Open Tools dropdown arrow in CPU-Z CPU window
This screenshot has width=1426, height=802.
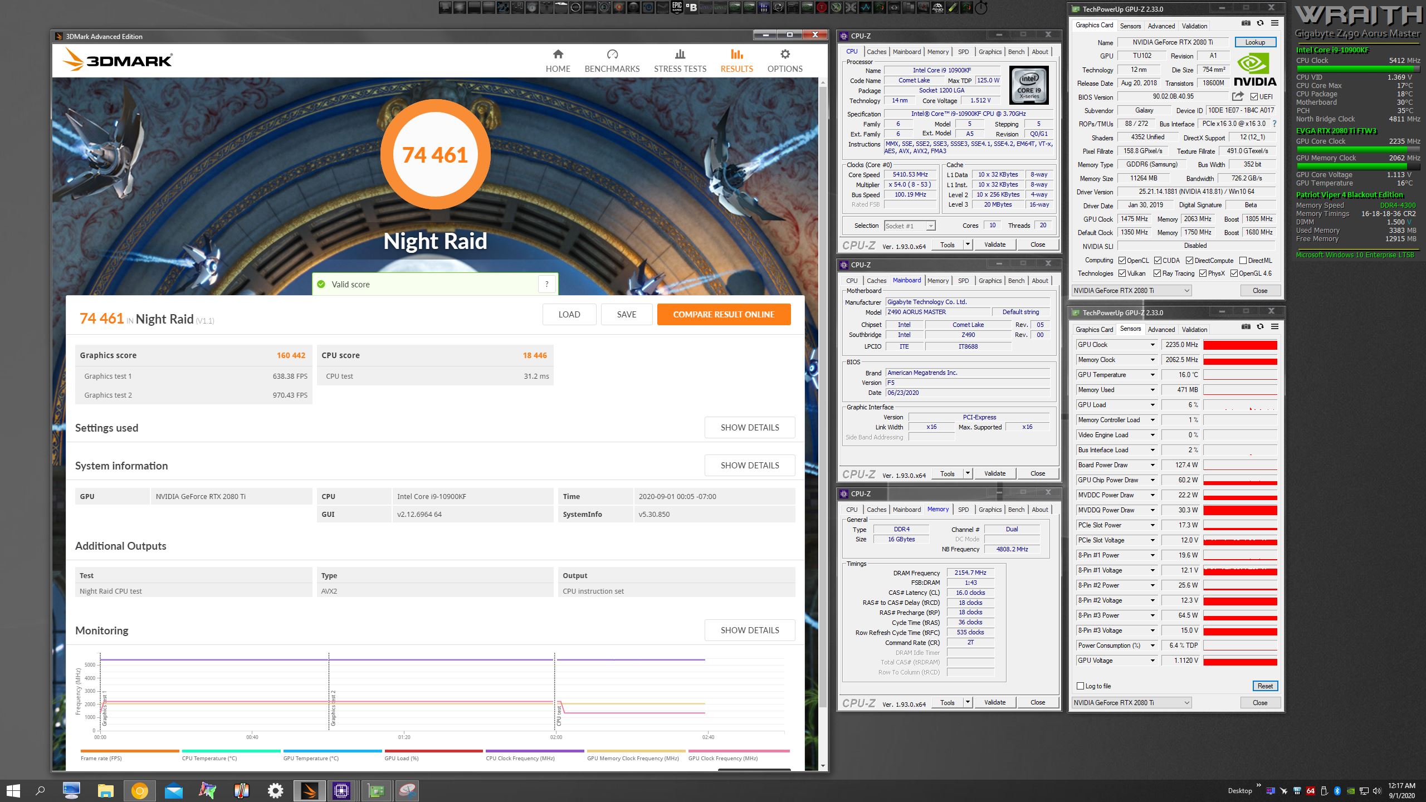968,244
